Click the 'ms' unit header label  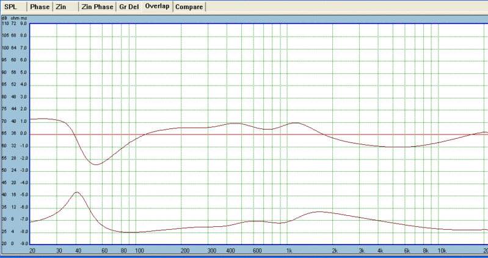pos(24,18)
